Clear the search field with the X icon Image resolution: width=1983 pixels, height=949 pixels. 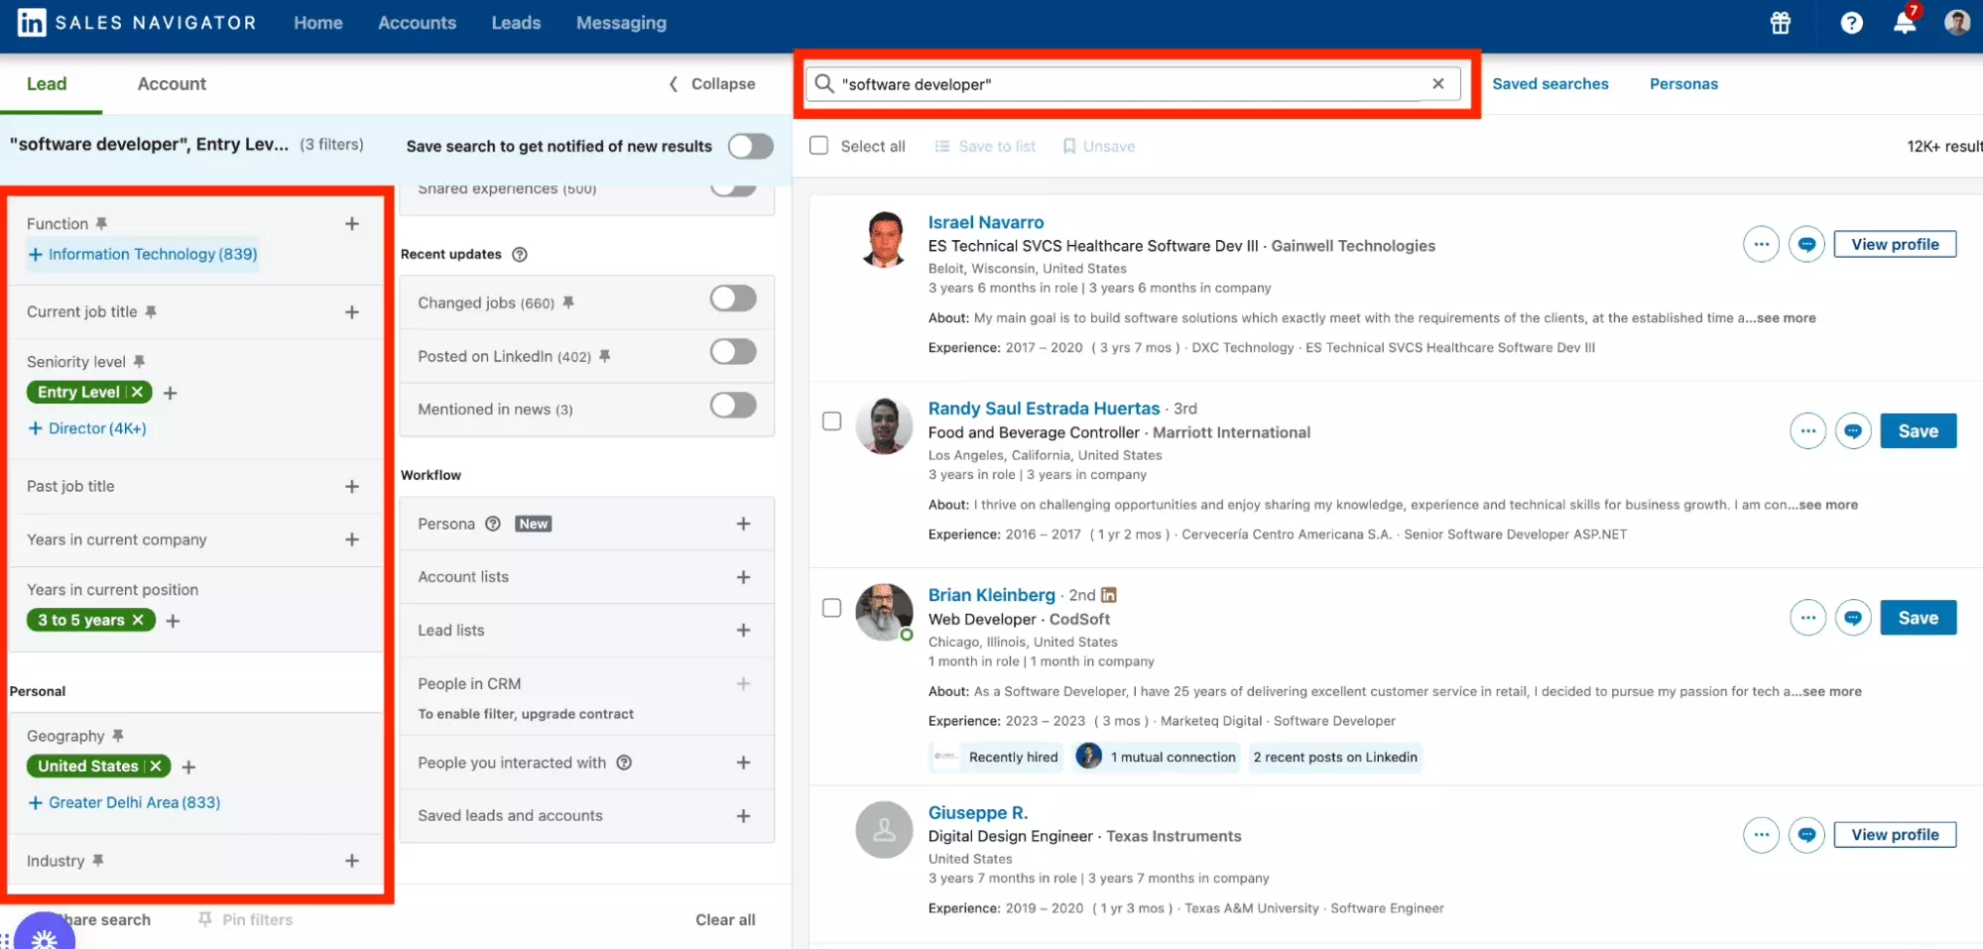[1437, 83]
